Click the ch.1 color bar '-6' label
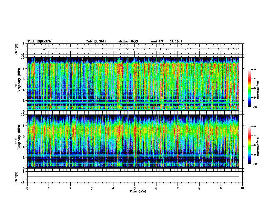 tap(254, 70)
